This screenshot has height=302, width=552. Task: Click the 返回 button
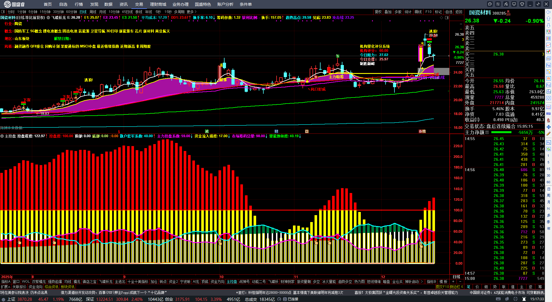coord(459,12)
